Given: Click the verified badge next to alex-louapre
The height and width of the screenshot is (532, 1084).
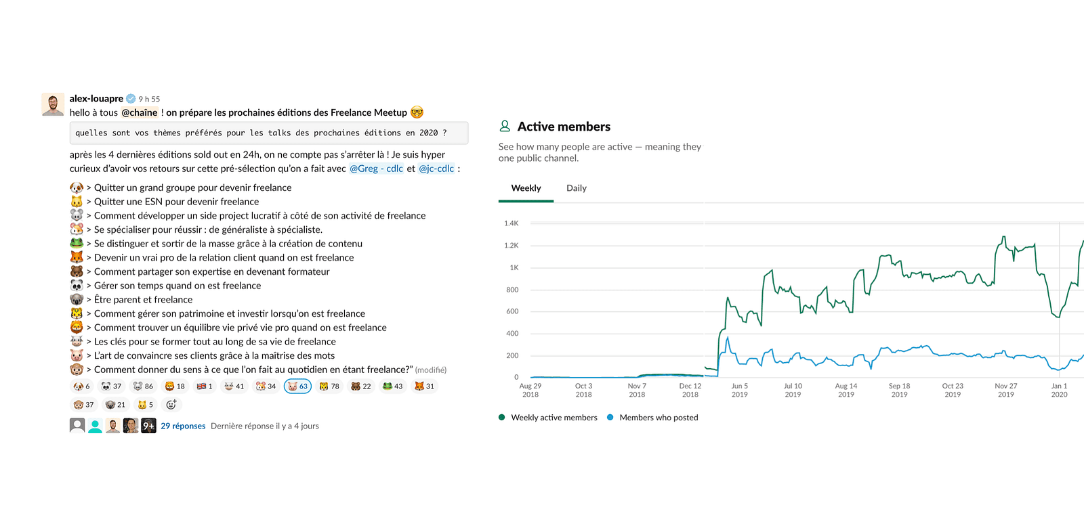Looking at the screenshot, I should click(131, 99).
